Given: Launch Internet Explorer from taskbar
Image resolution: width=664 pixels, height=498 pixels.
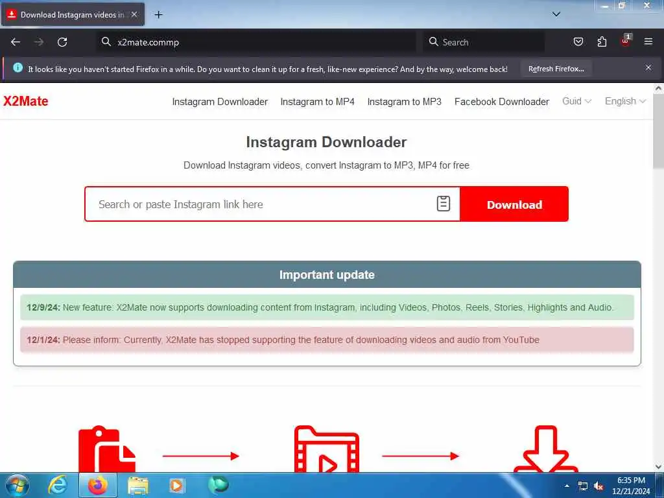Looking at the screenshot, I should pos(58,485).
